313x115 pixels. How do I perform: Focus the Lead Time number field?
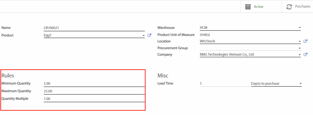click(x=224, y=84)
